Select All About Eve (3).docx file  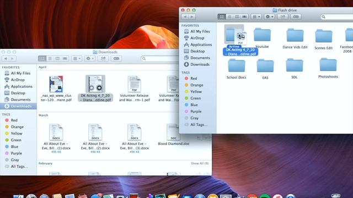point(135,132)
